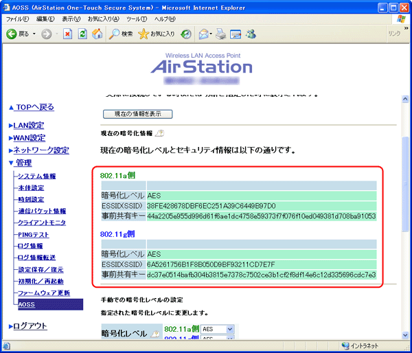Open the お気に入り(A) menu

[103, 19]
